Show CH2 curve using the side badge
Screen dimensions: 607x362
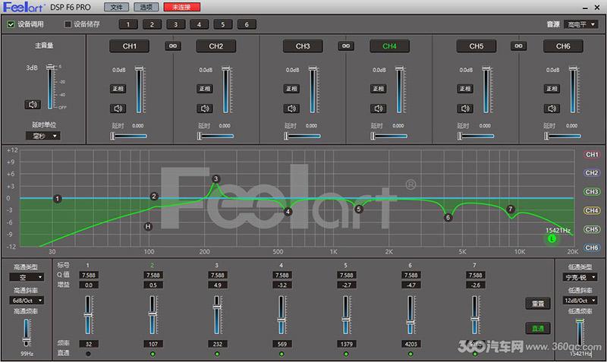tap(592, 173)
